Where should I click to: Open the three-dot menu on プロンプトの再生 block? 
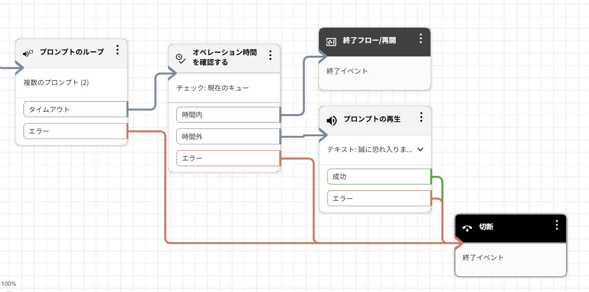421,117
